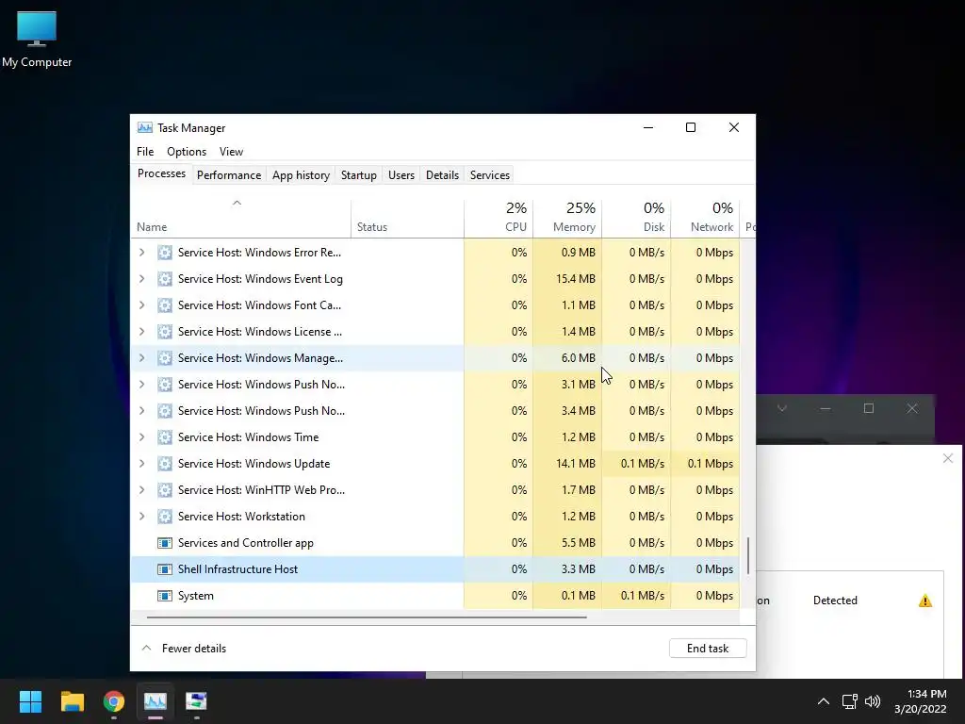Expand Service Host: Workstation row
The width and height of the screenshot is (965, 724).
[x=141, y=517]
